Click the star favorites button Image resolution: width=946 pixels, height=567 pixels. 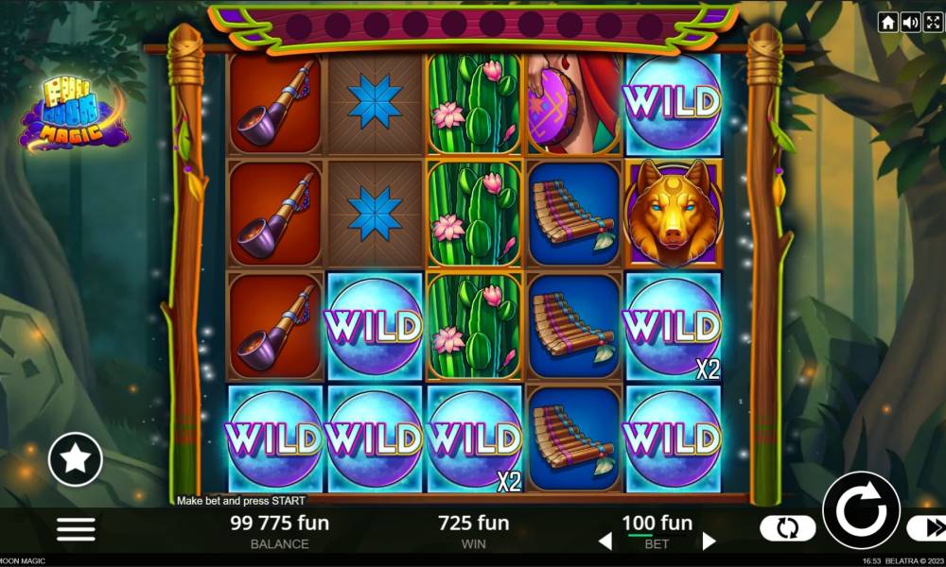click(x=76, y=459)
